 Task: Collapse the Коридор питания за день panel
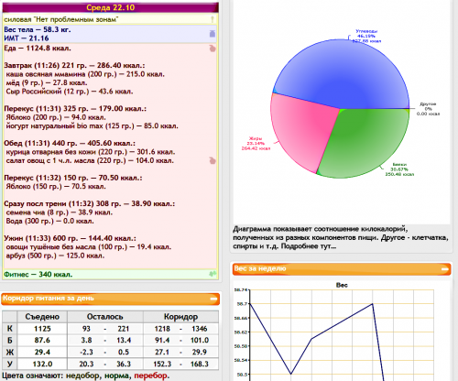[213, 299]
